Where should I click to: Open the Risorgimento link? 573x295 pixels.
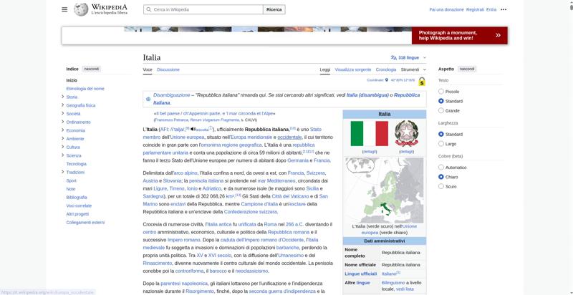pyautogui.click(x=200, y=291)
